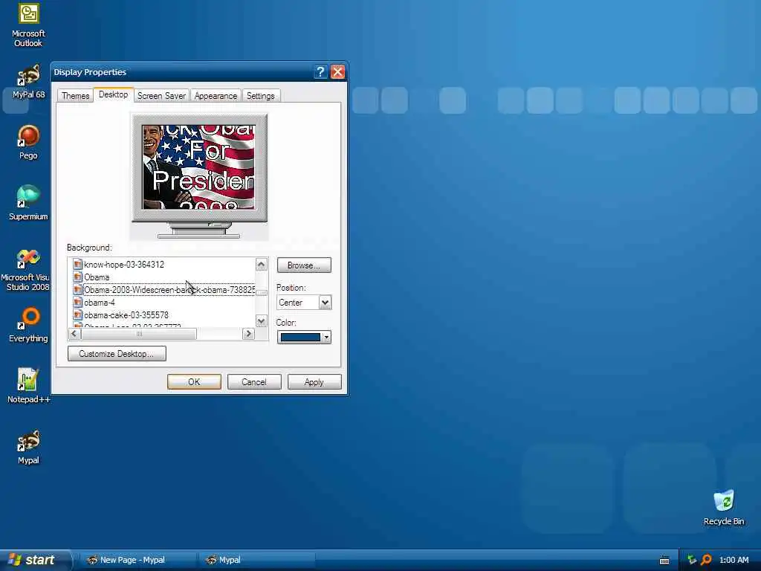This screenshot has width=761, height=571.
Task: Open the Color picker dropdown arrow
Action: pyautogui.click(x=326, y=337)
